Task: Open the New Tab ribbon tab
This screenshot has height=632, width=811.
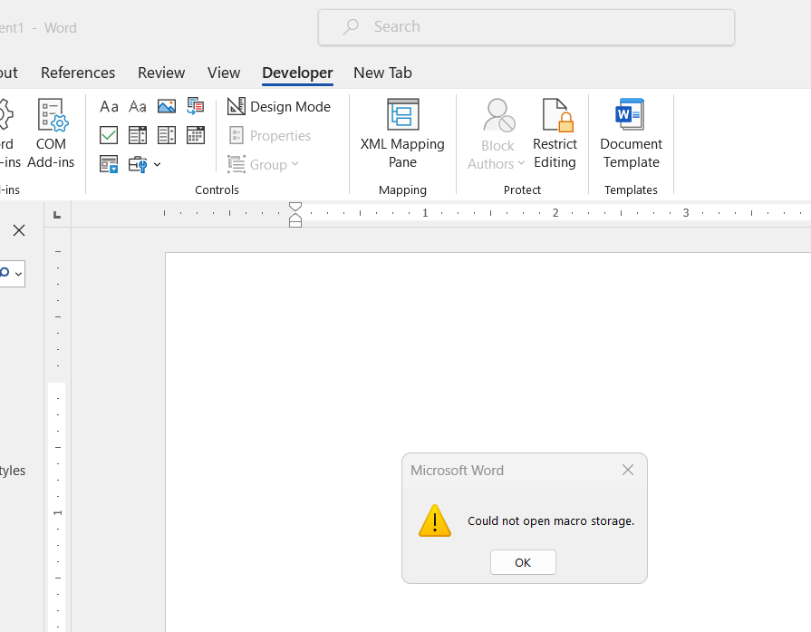Action: point(382,73)
